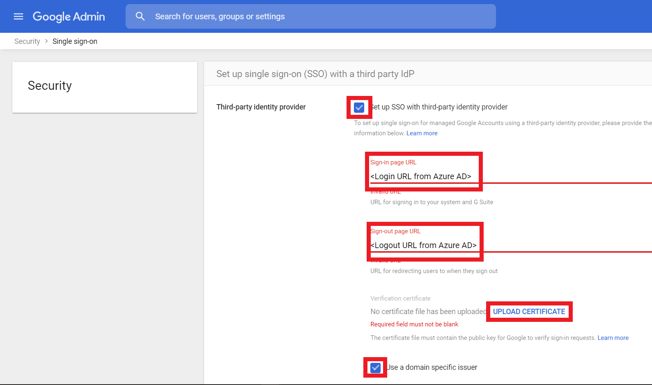Click the 'Set up single sign-on (SSO)' heading
Screen dimensions: 652x385
pyautogui.click(x=315, y=74)
